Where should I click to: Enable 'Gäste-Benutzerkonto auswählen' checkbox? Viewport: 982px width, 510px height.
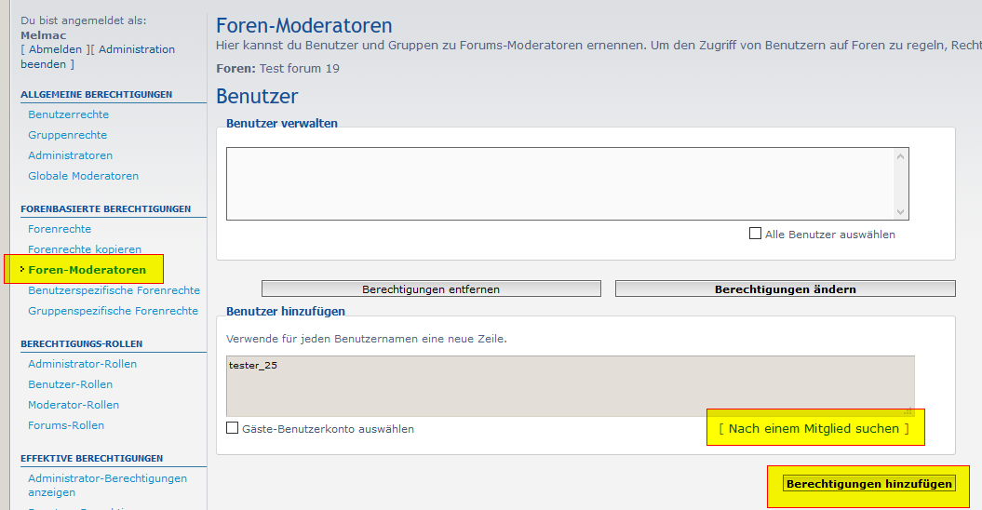coord(233,428)
